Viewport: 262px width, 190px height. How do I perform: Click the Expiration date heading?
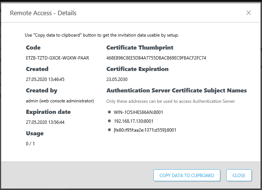pos(48,112)
